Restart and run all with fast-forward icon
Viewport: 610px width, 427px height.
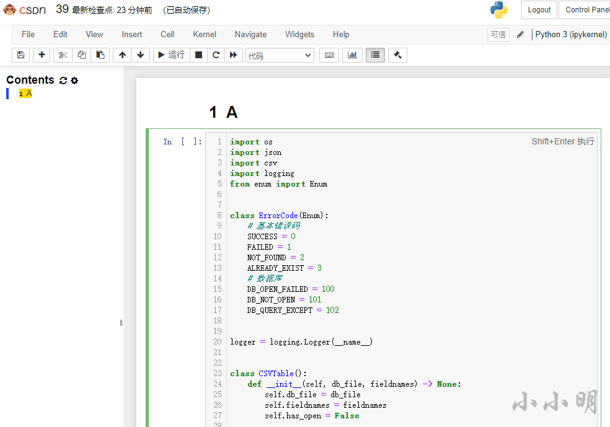click(x=234, y=55)
